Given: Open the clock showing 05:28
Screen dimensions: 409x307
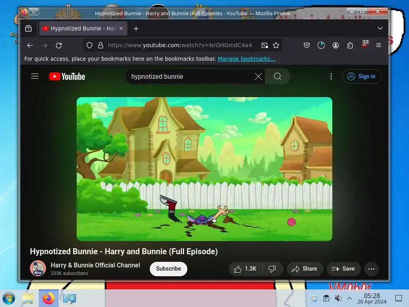Looking at the screenshot, I should (372, 298).
